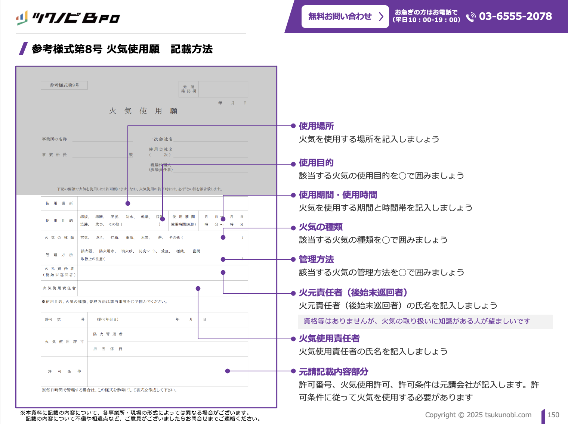Click the purple marker dot in 火気使用責任者 row
Viewport: 568px width, 424px height.
click(x=198, y=289)
